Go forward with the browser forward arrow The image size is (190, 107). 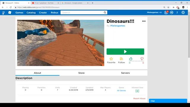[x=7, y=7]
